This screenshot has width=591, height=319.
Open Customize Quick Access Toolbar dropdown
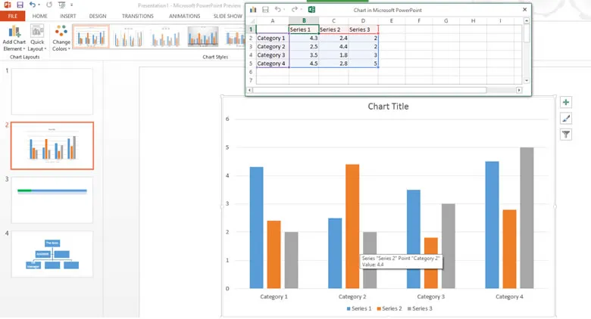pyautogui.click(x=72, y=5)
